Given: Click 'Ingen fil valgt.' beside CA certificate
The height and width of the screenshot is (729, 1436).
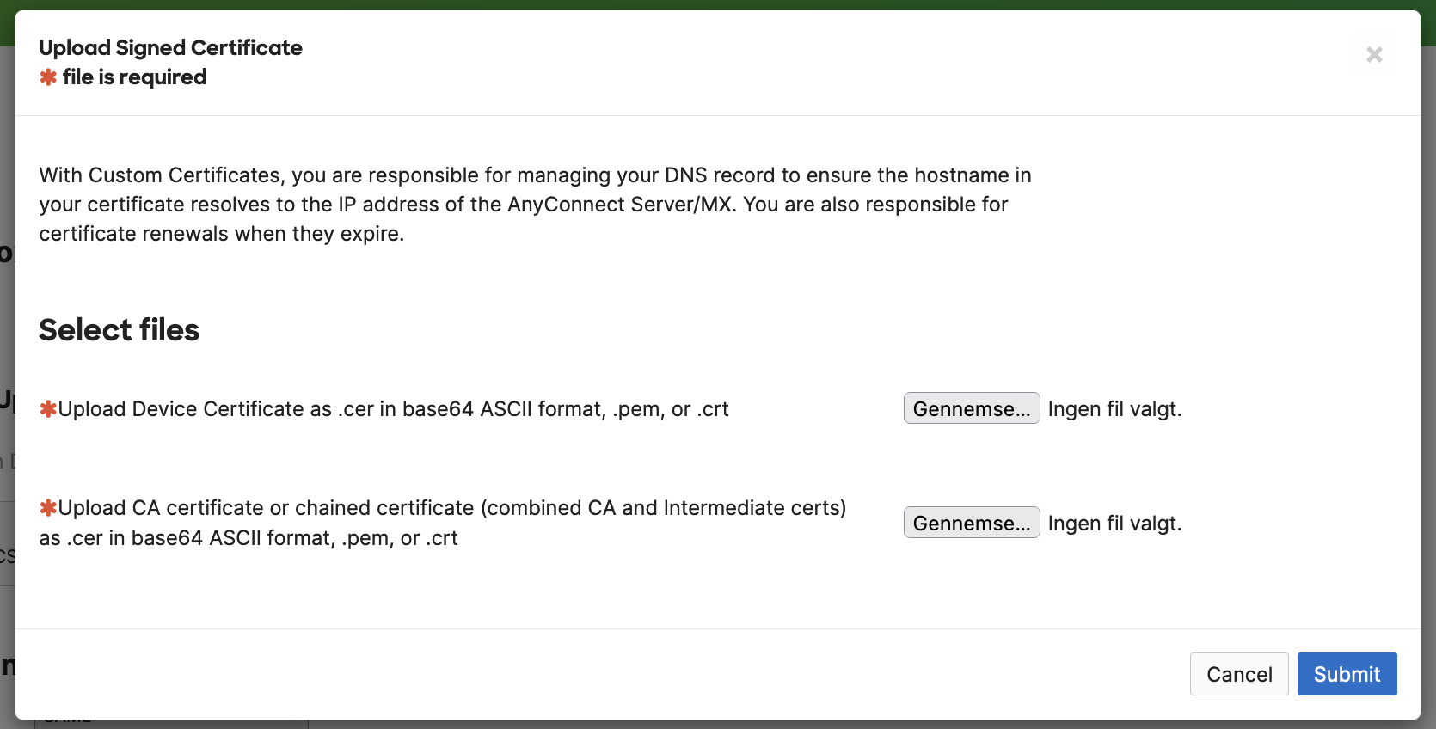Looking at the screenshot, I should (1114, 524).
